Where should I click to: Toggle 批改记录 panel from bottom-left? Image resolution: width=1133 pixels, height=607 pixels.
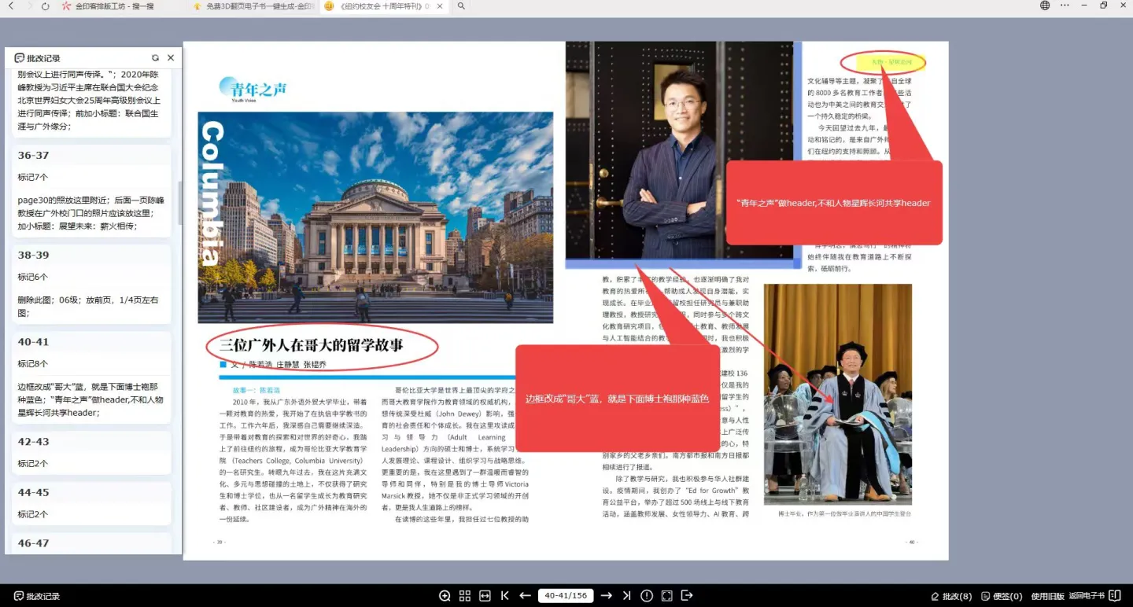pyautogui.click(x=37, y=597)
